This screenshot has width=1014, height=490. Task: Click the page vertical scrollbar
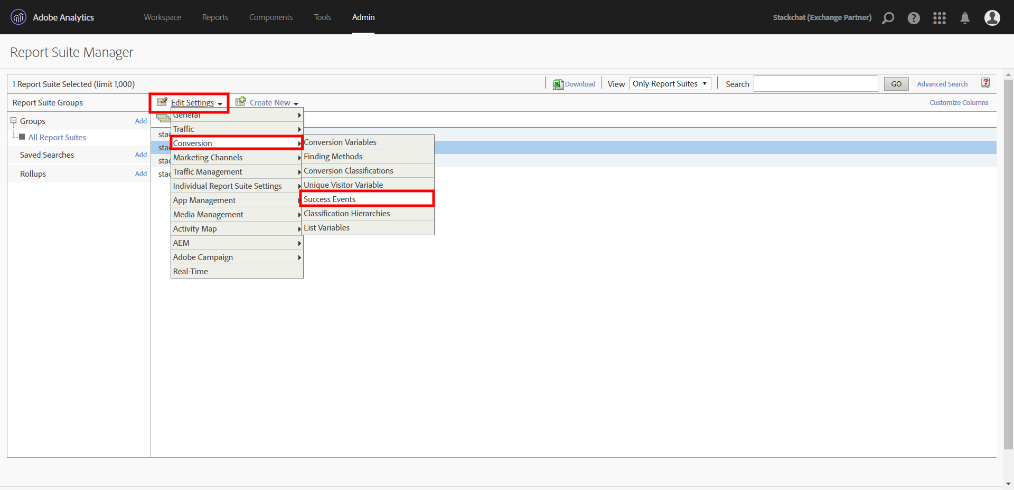1008,264
